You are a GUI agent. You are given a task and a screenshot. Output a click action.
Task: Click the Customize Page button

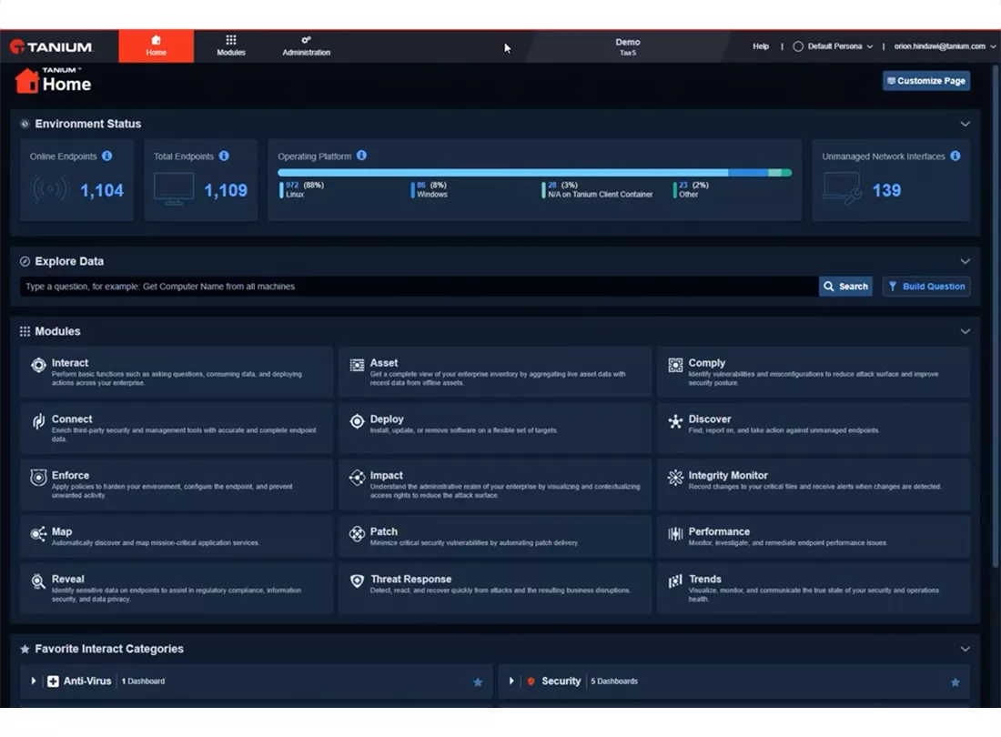[926, 80]
